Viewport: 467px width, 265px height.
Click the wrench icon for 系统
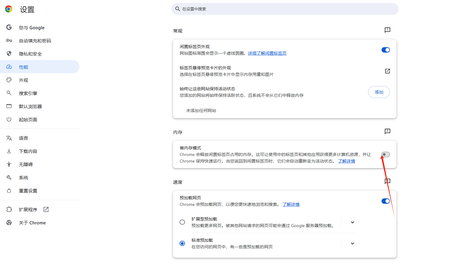tap(9, 177)
